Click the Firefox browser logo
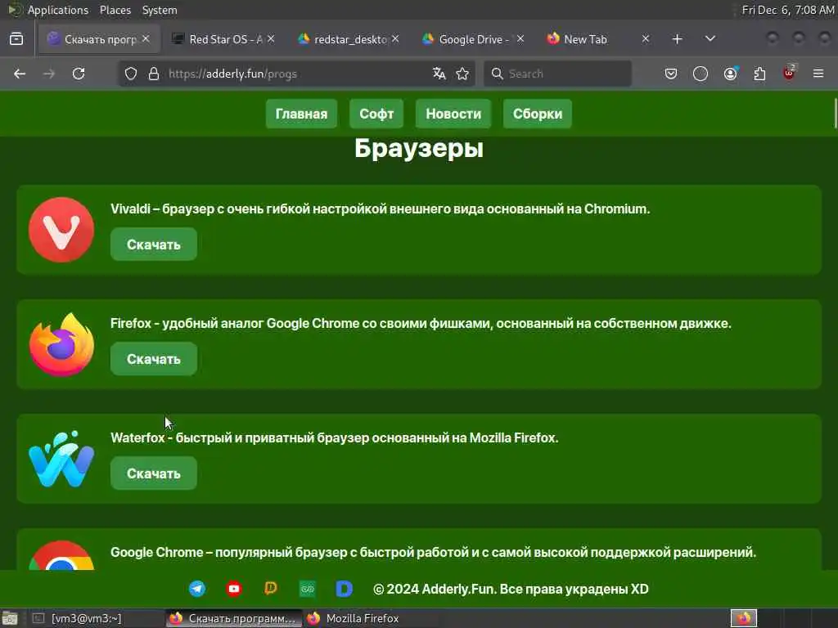The image size is (838, 628). tap(61, 344)
